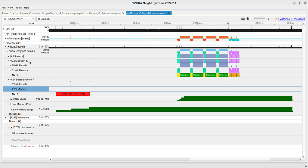Viewport: 308px width, 168px height.
Task: Open the Tools menu
Action: coord(19,8)
